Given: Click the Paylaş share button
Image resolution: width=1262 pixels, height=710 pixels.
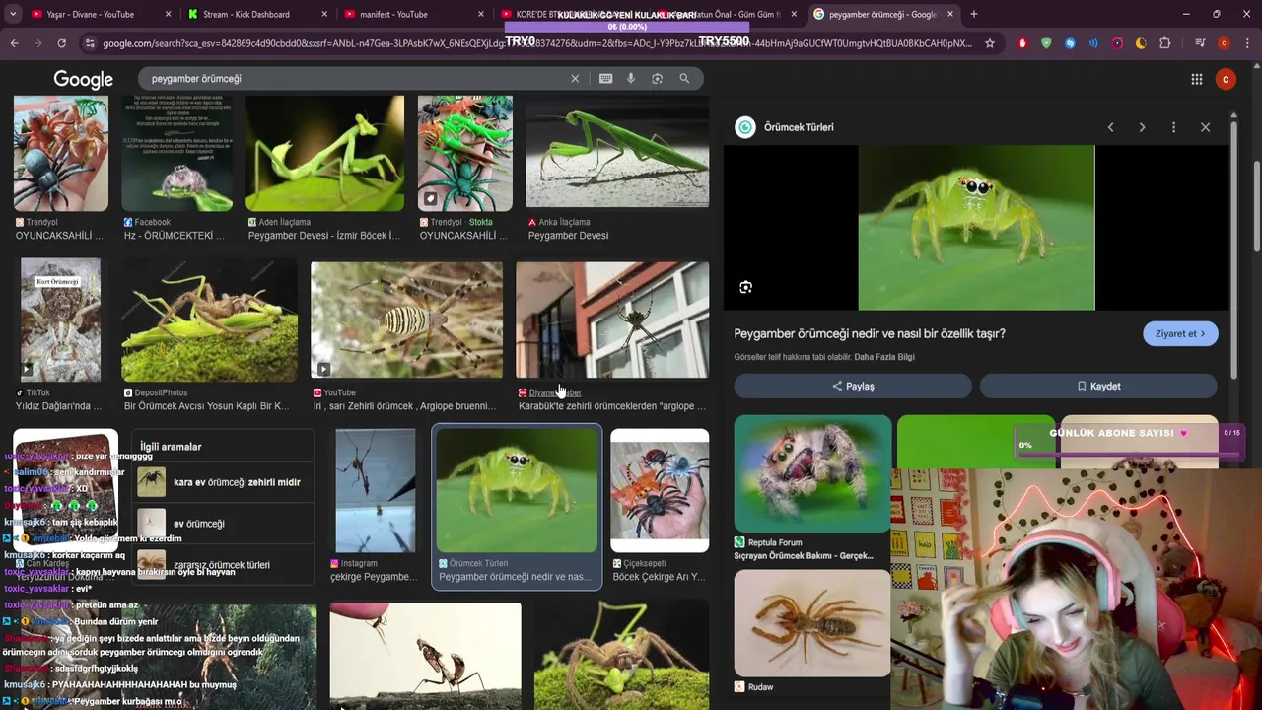Looking at the screenshot, I should click(x=853, y=386).
